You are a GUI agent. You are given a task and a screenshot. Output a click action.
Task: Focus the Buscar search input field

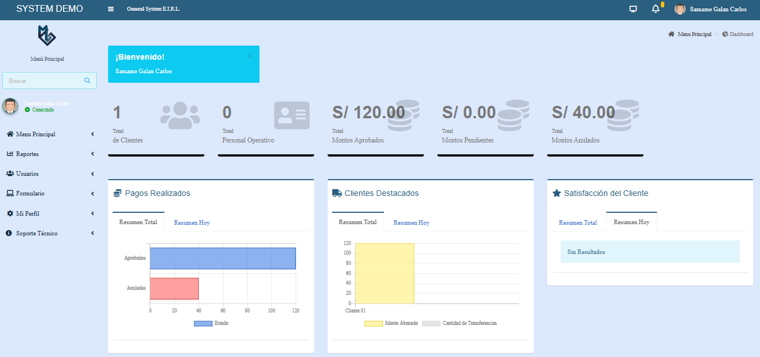[42, 81]
